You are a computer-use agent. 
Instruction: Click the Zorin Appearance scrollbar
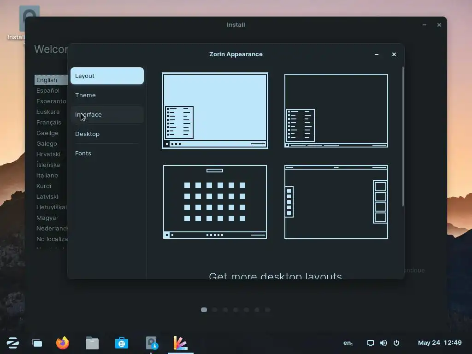[403, 136]
